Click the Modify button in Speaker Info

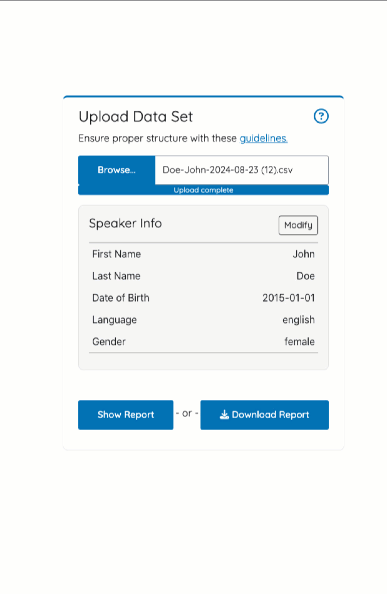coord(298,225)
